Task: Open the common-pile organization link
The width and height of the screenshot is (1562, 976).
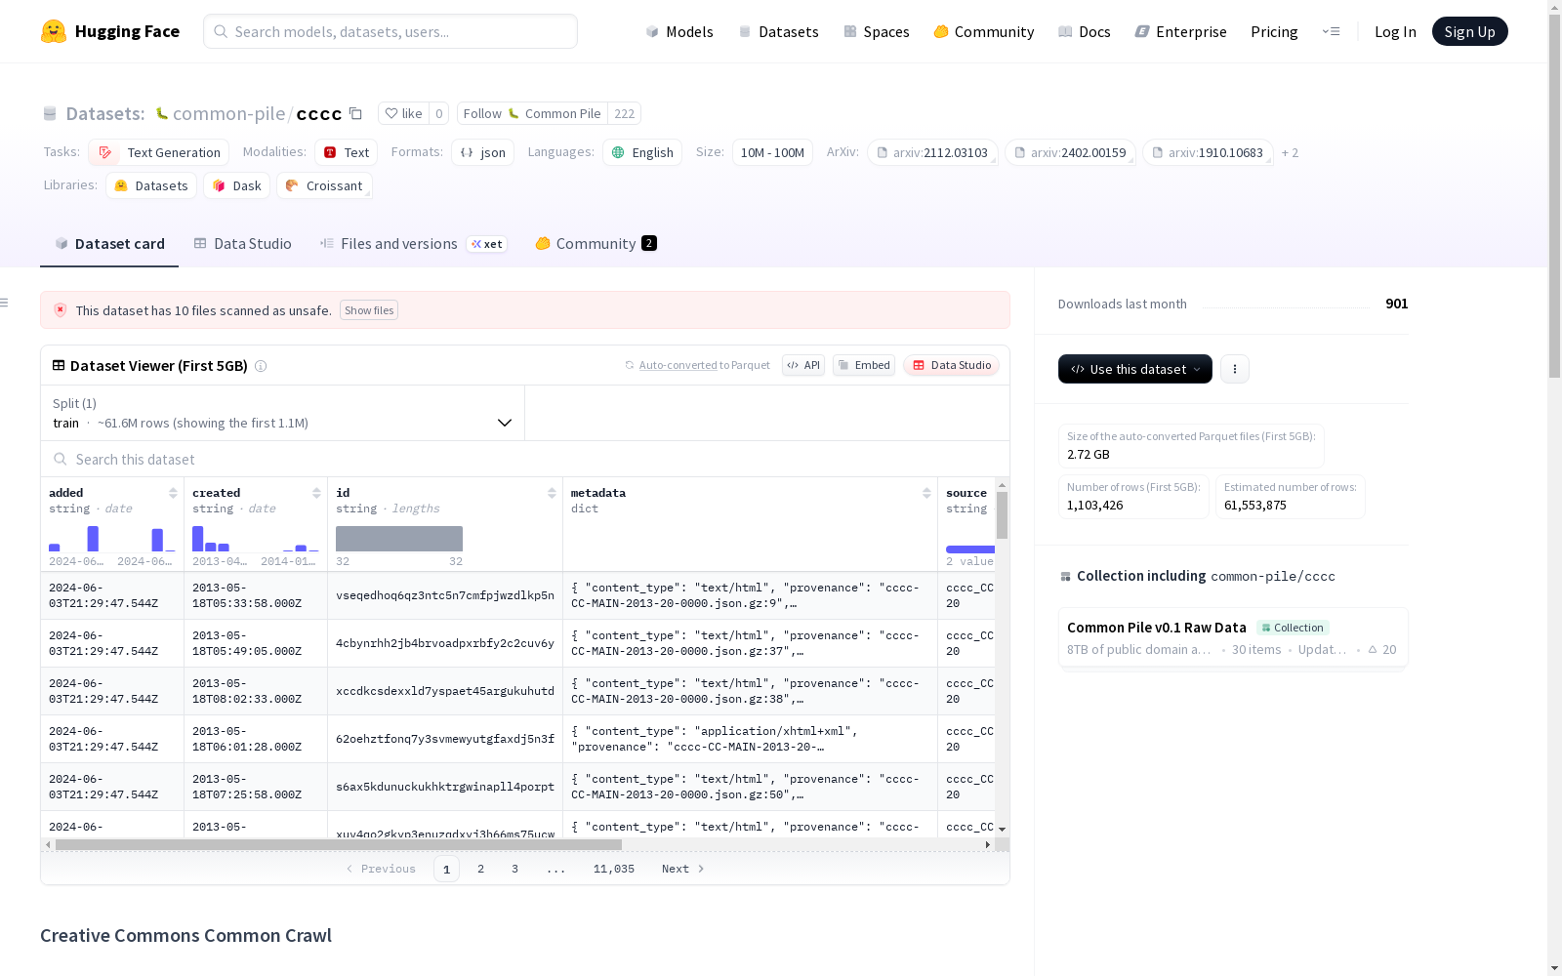Action: [228, 114]
